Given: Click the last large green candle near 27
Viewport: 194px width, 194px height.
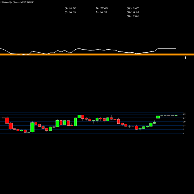Looking at the screenshot, I should pos(158,117).
